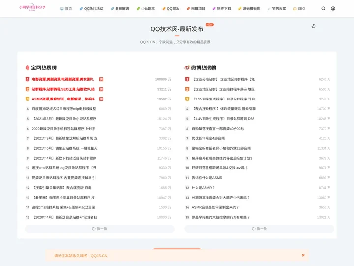Open the QQ热门活动 menu
The width and height of the screenshot is (354, 266).
[91, 8]
